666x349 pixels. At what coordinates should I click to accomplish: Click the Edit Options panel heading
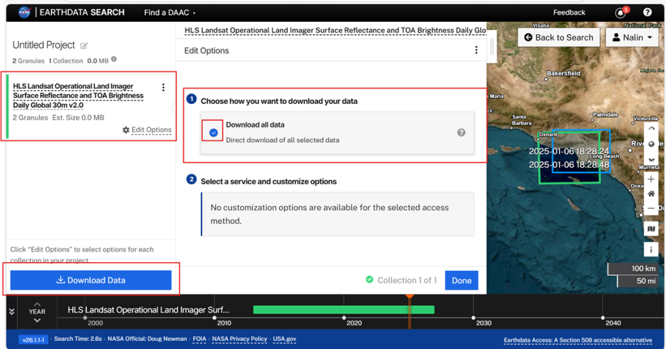[x=206, y=51]
